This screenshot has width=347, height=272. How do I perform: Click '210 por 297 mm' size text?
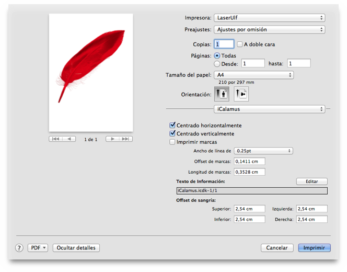(x=236, y=83)
